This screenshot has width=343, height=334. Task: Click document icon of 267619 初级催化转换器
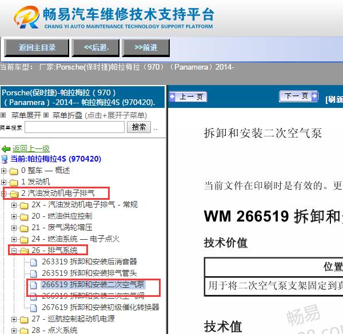[x=34, y=308]
